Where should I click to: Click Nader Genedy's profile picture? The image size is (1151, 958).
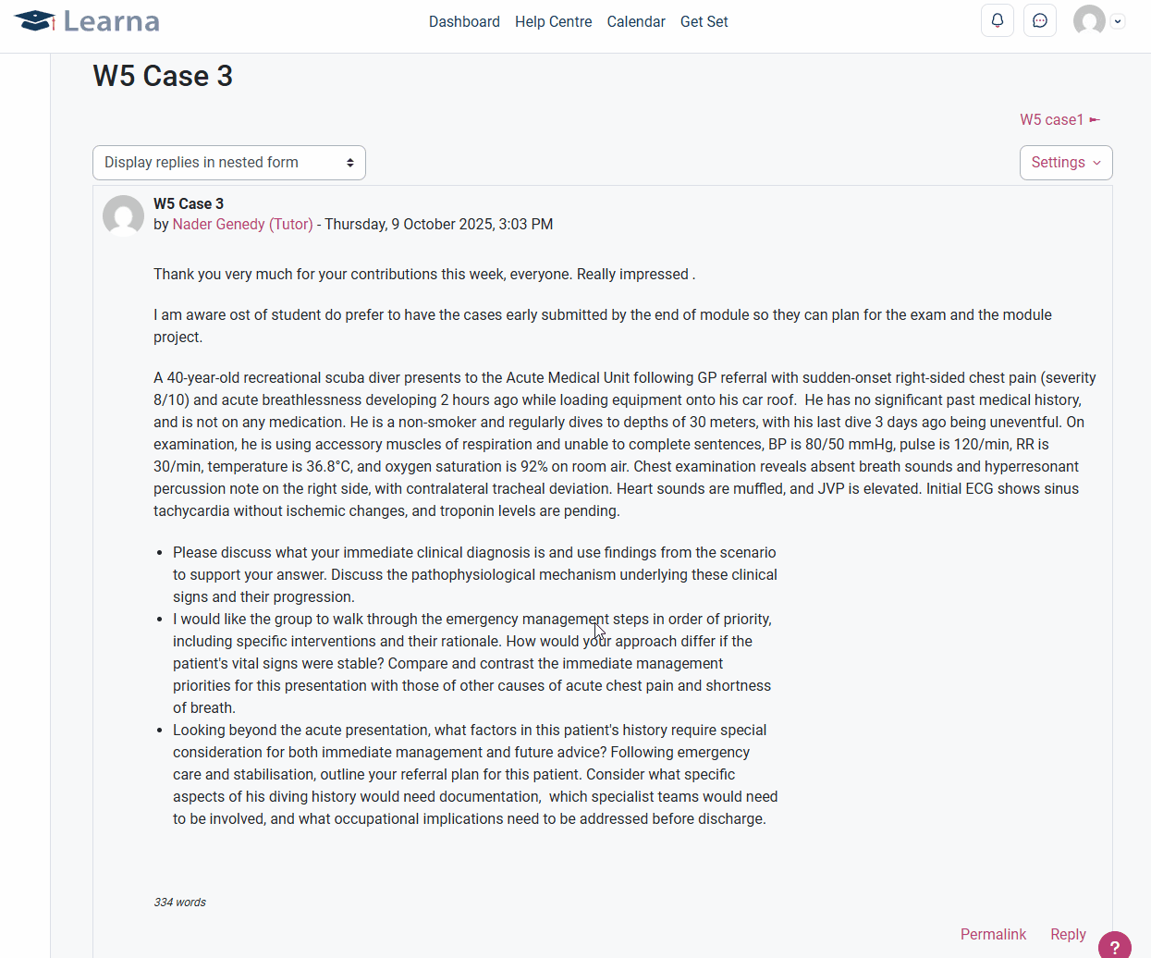pos(123,215)
